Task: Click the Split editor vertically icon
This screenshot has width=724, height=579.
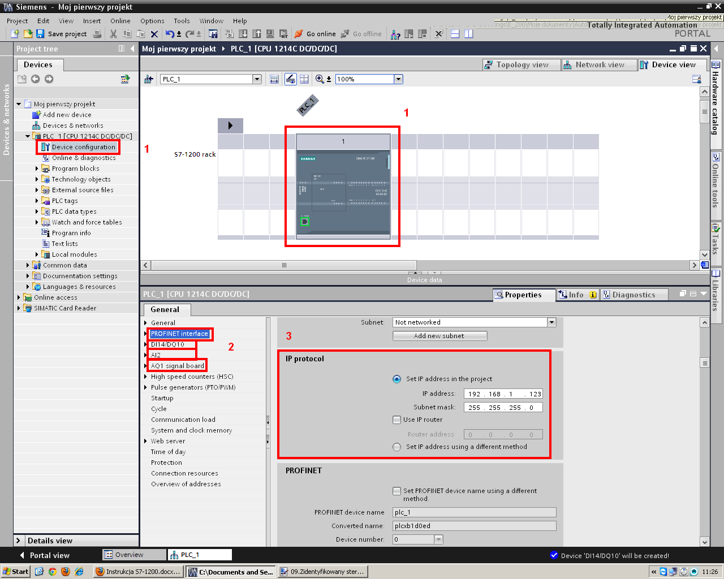Action: pos(469,34)
